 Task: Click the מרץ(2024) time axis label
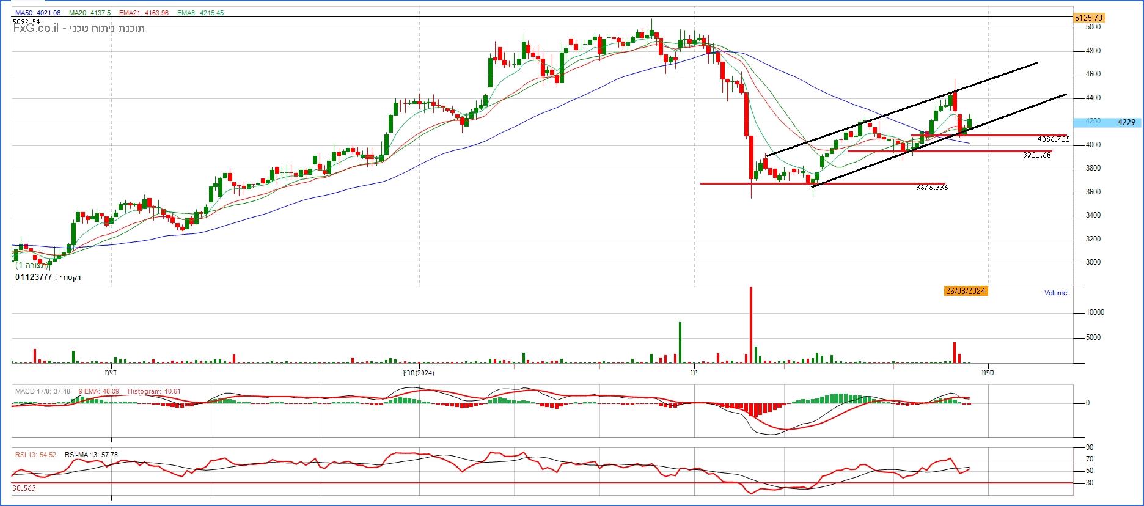418,373
